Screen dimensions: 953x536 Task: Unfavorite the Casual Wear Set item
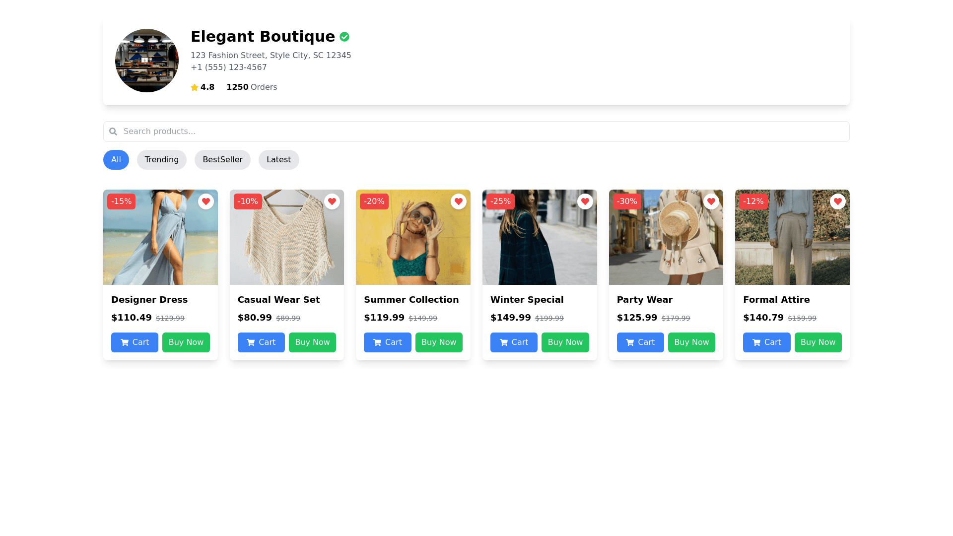pyautogui.click(x=332, y=201)
